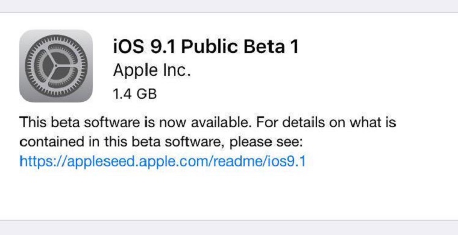Open the appleseed.apple.com readme link
The height and width of the screenshot is (235, 458).
(162, 161)
